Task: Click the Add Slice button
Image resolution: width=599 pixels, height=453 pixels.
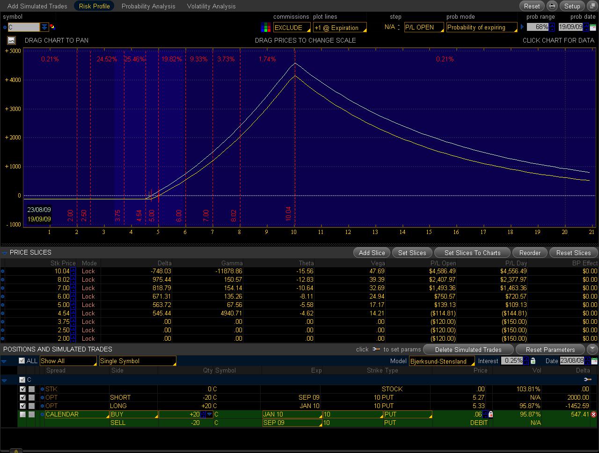Action: coord(372,253)
